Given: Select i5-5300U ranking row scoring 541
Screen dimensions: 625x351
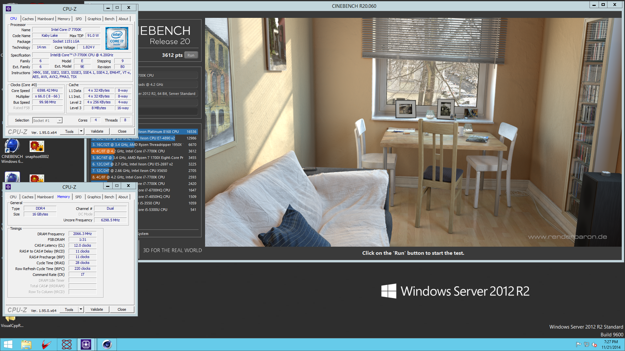Looking at the screenshot, I should 168,210.
